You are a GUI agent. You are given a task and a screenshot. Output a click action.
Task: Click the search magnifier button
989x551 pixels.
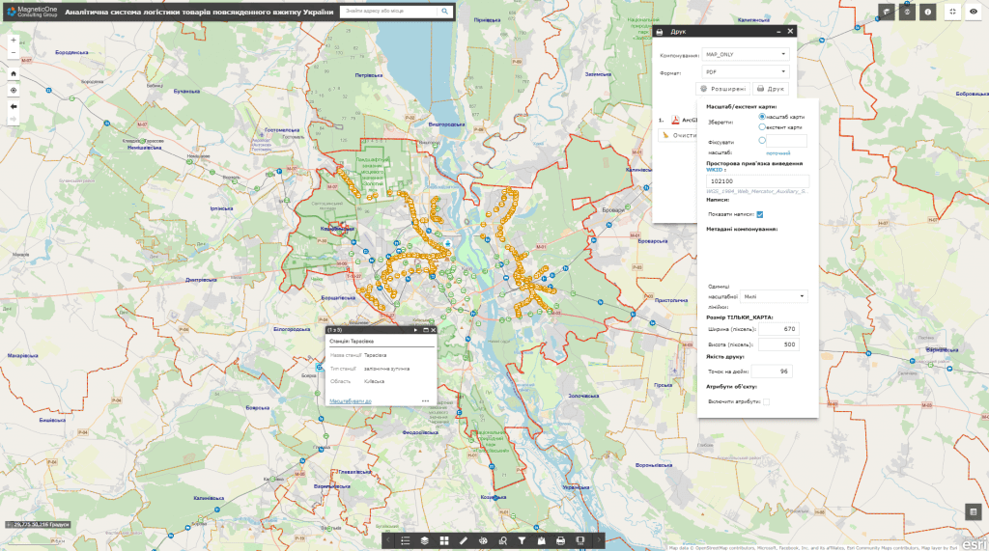click(444, 12)
